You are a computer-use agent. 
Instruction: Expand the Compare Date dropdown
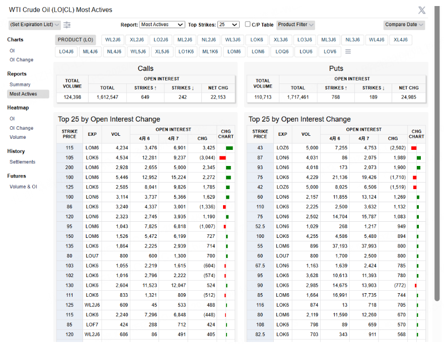404,25
